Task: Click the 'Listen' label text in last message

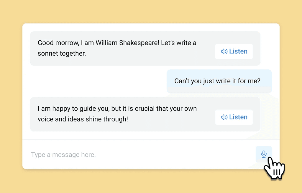Action: (238, 117)
